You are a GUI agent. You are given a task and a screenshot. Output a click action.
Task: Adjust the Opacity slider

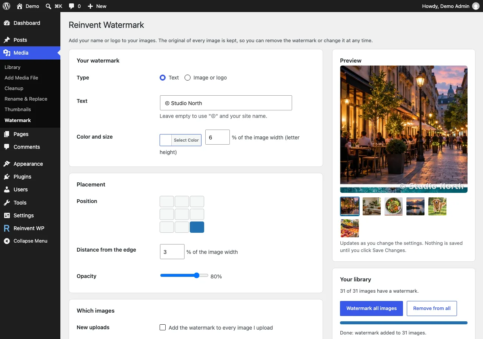184,275
